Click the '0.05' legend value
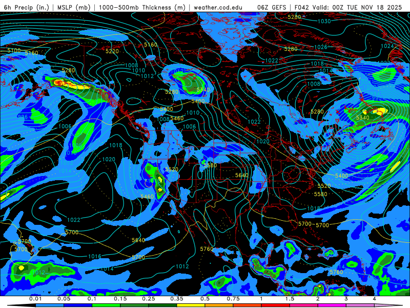 64,299
